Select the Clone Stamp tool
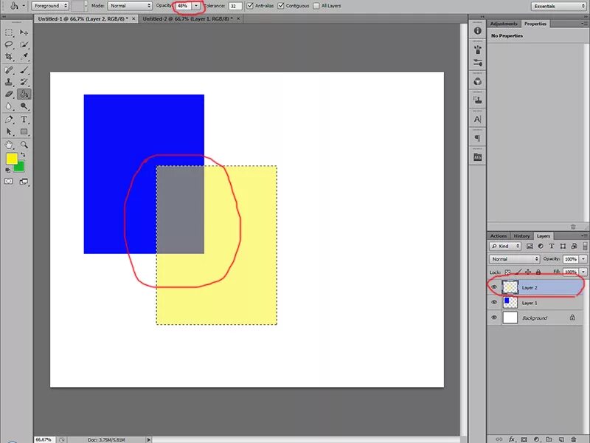The width and height of the screenshot is (590, 443). [9, 82]
